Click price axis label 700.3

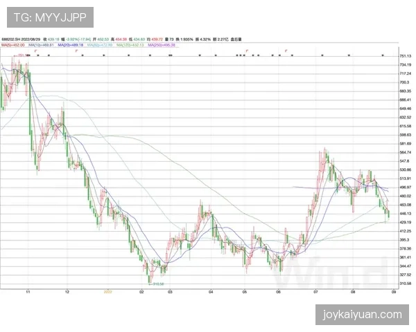404,82
